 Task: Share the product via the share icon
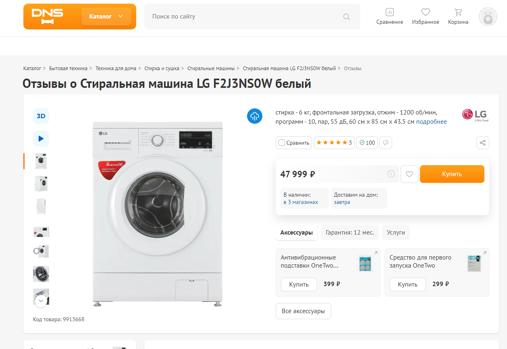click(x=482, y=142)
